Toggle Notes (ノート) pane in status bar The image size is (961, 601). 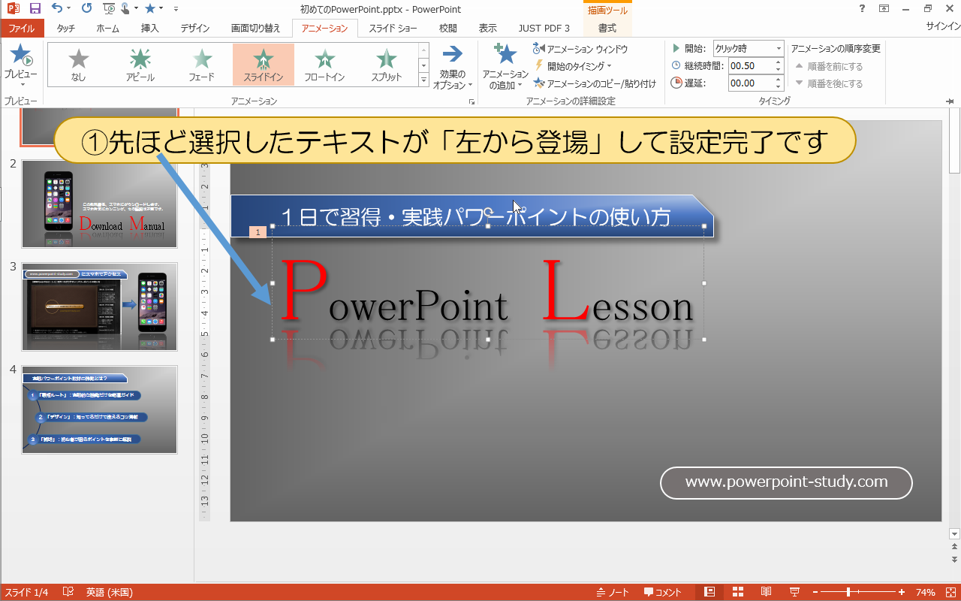click(613, 592)
